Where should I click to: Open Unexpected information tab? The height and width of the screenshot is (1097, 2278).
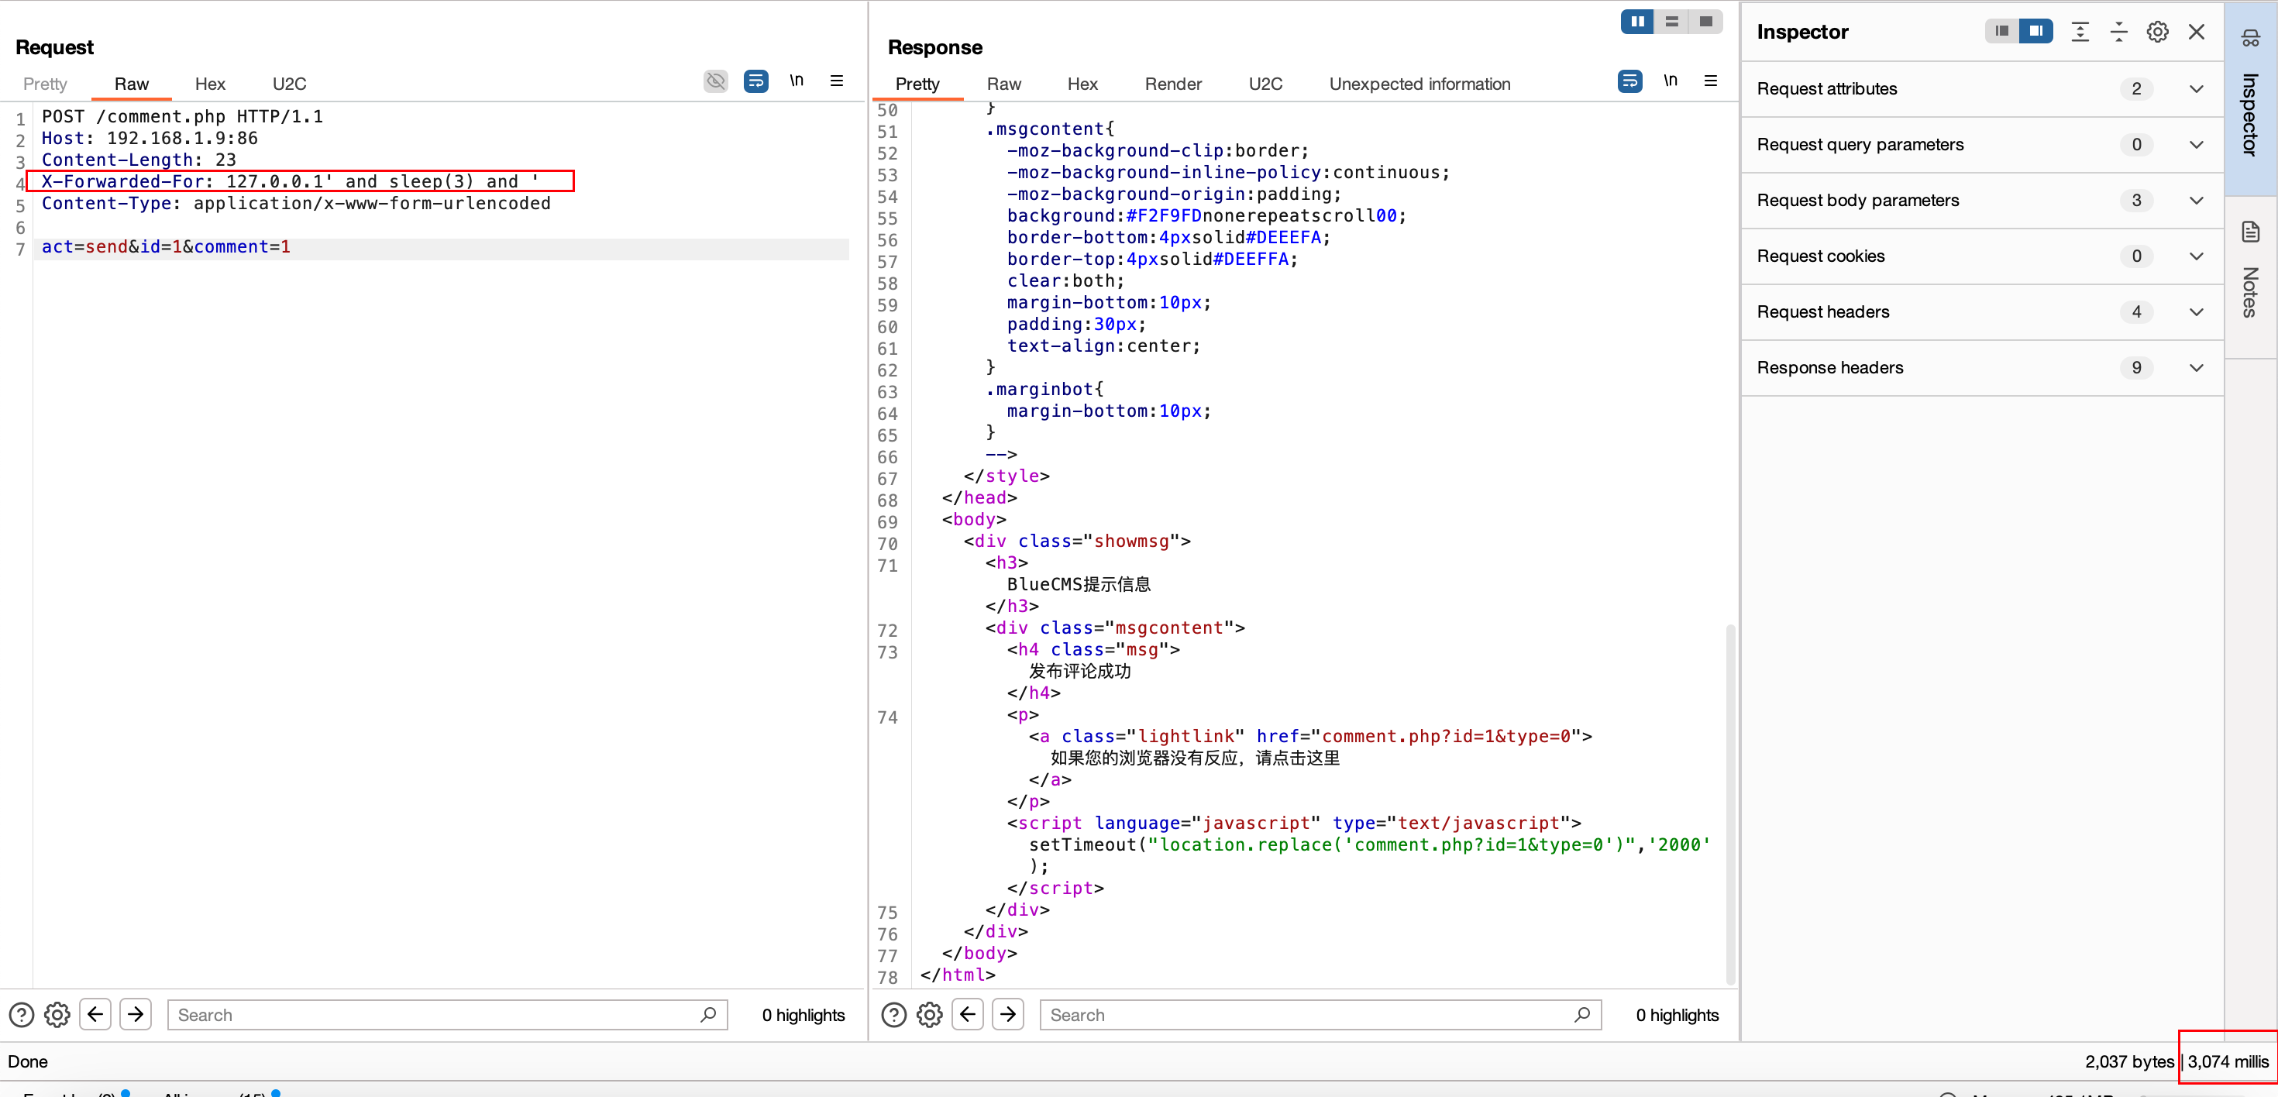(1419, 84)
